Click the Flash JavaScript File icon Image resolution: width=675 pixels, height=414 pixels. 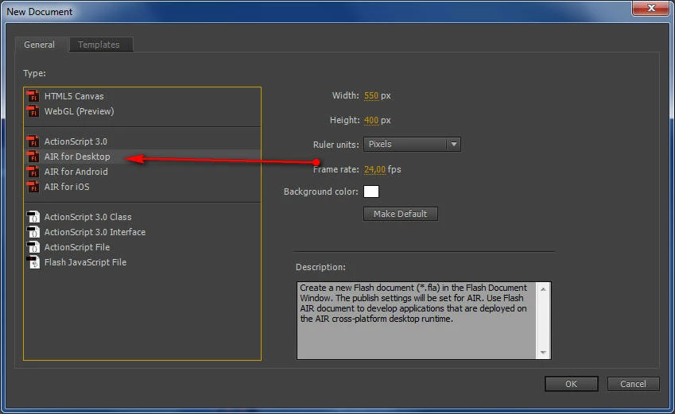33,262
